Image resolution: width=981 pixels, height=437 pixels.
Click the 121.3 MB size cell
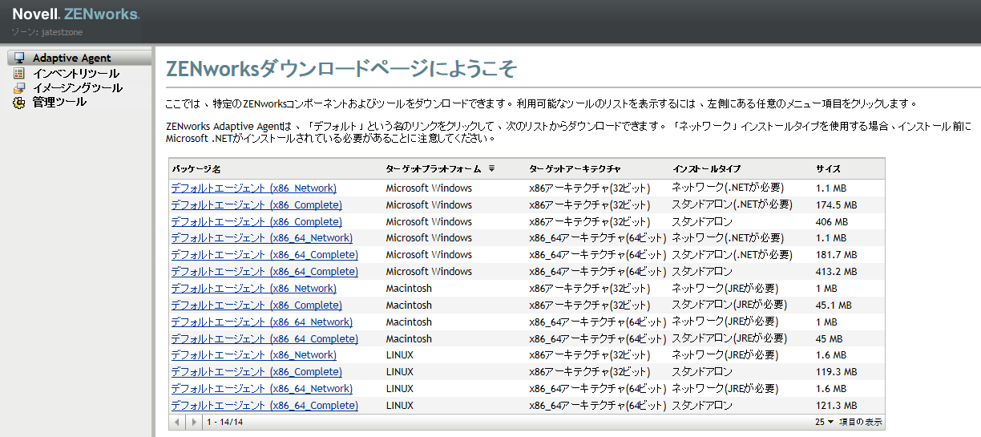836,406
